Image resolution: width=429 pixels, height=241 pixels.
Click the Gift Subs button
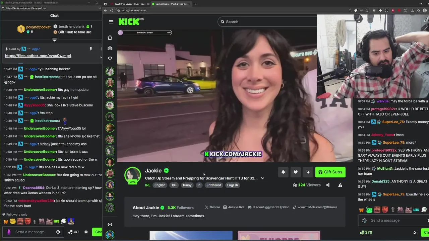pyautogui.click(x=330, y=172)
